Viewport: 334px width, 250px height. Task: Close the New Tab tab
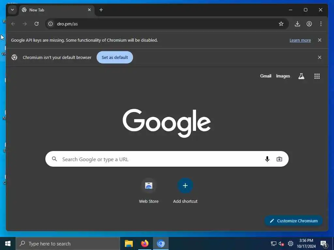(x=89, y=10)
